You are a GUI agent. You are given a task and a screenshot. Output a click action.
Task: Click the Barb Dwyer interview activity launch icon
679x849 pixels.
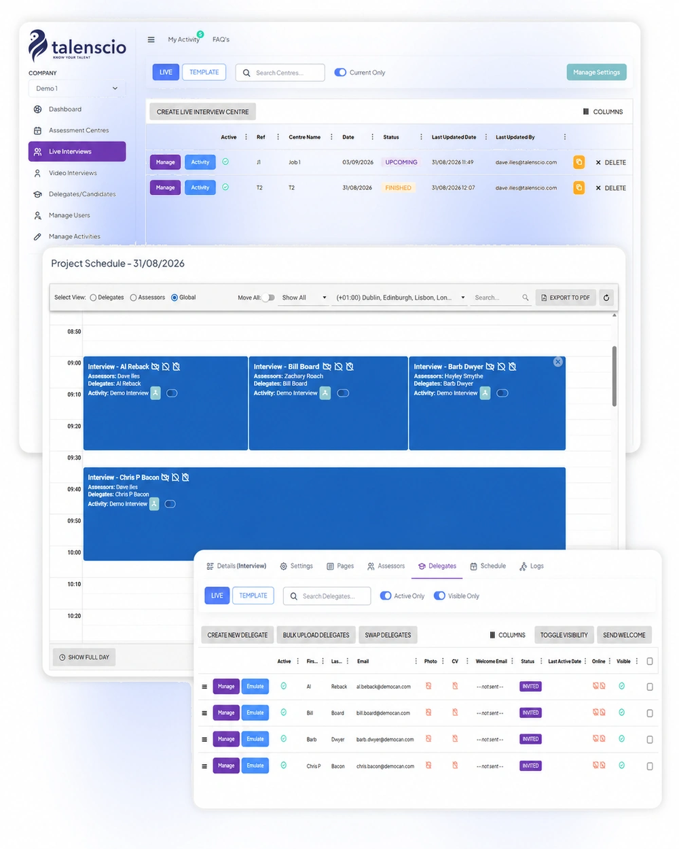(x=485, y=393)
